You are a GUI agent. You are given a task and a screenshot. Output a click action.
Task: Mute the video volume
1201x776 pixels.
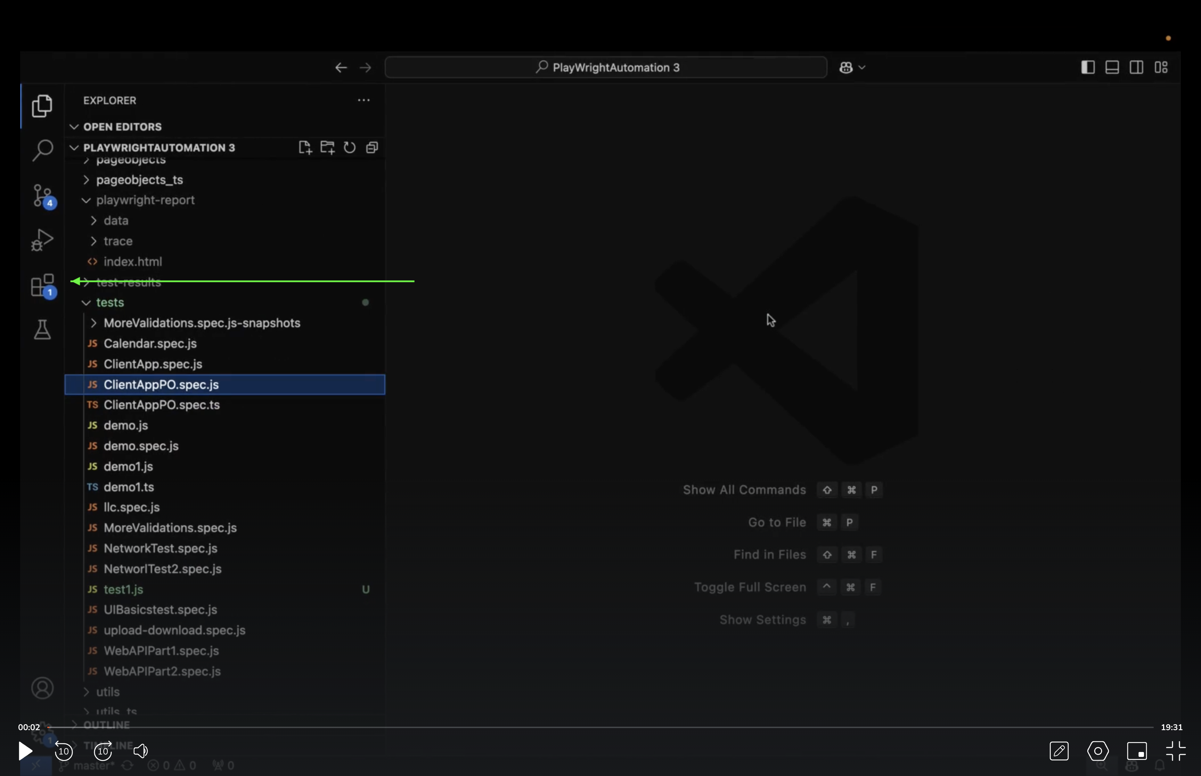point(141,751)
